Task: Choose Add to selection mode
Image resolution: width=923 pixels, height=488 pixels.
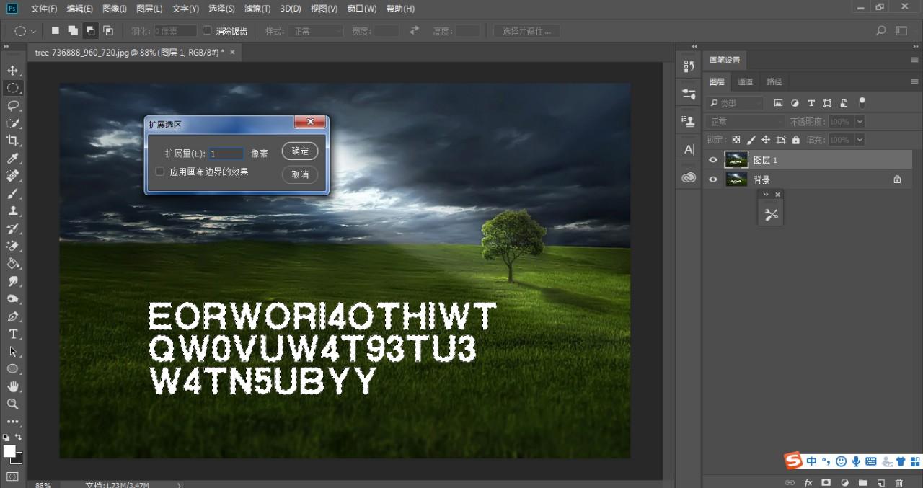Action: point(73,30)
